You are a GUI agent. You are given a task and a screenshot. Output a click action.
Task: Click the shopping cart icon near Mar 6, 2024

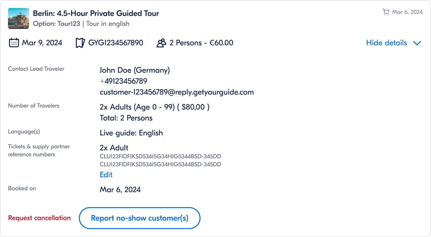(386, 12)
